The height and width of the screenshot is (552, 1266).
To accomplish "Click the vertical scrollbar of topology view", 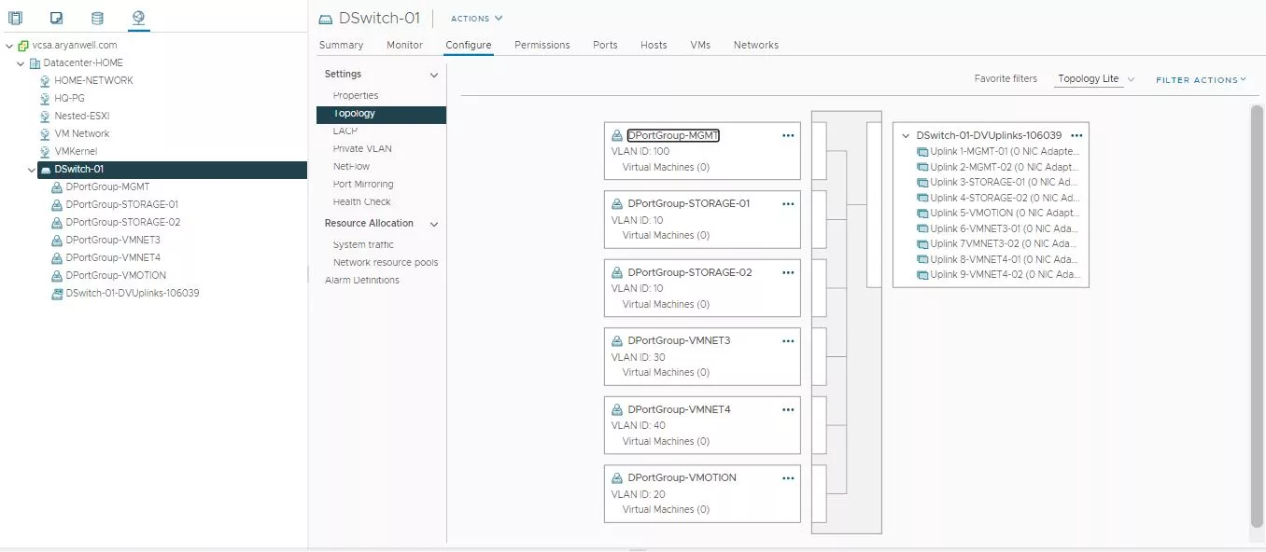I will (x=1258, y=317).
